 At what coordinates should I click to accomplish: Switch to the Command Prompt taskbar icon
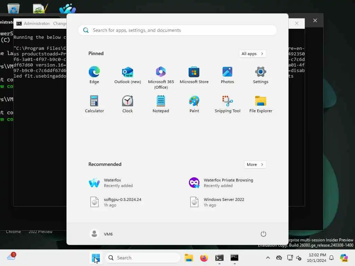[x=234, y=258]
